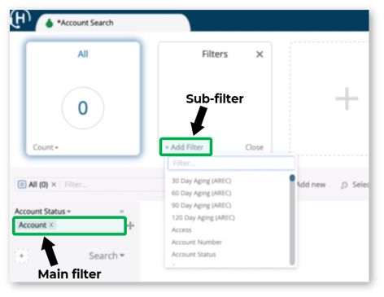The image size is (384, 297).
Task: Choose 90 Day Aging (AREC)
Action: click(201, 205)
